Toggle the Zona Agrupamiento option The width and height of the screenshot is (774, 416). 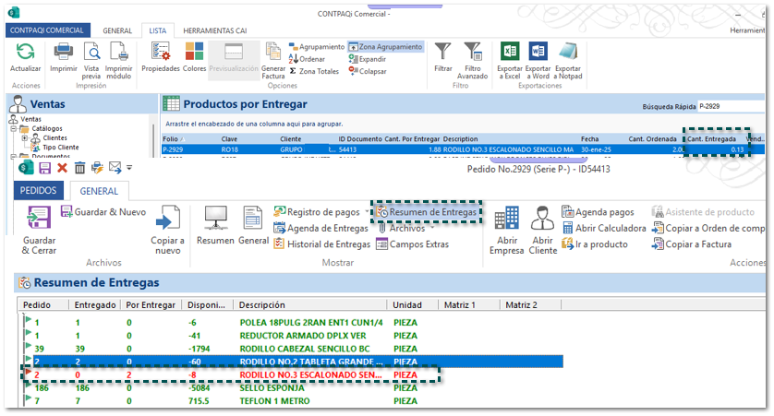385,46
